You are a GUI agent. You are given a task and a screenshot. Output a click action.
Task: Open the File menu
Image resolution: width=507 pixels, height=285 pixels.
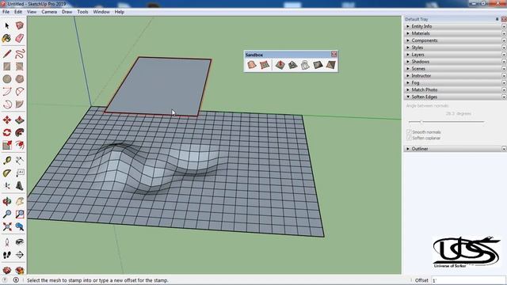click(6, 12)
